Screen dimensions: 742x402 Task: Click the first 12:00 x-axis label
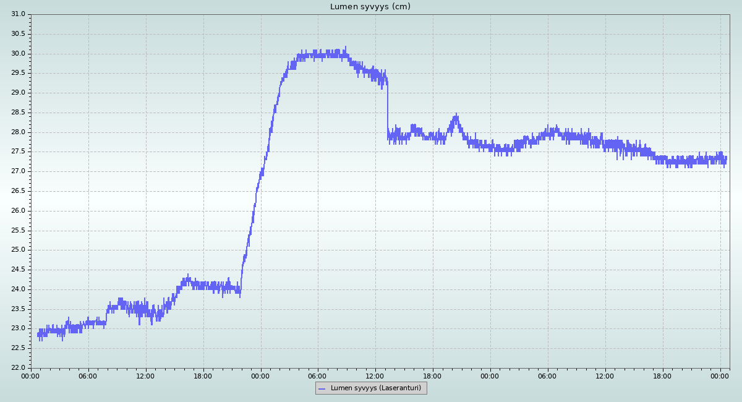pos(146,375)
